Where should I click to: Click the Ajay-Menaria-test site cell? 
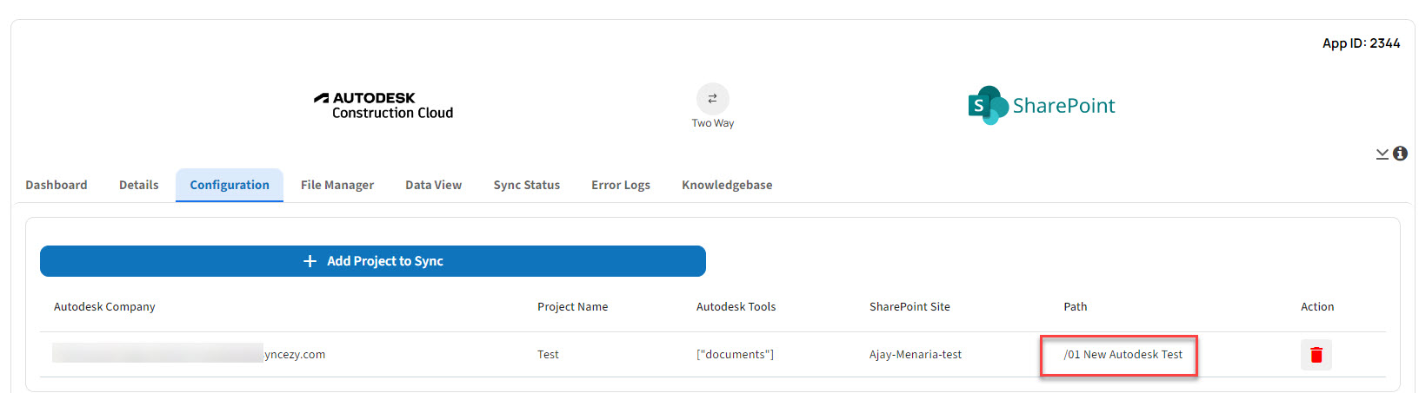click(916, 354)
